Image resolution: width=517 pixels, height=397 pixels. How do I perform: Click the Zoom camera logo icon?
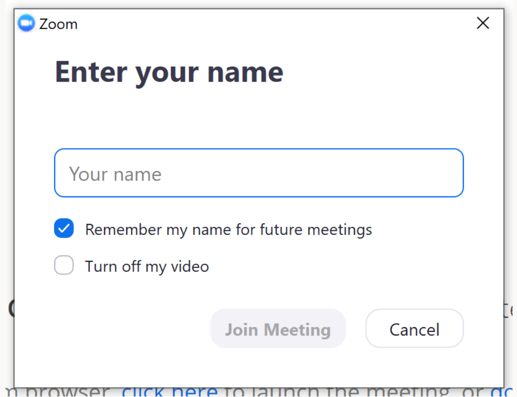[x=26, y=24]
